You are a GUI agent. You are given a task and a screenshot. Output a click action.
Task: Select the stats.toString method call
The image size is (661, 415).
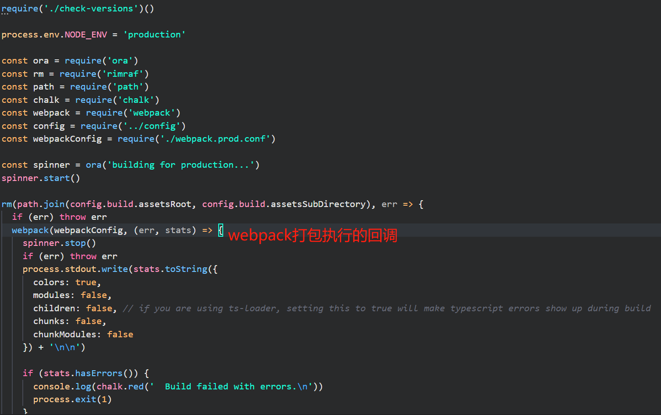(170, 269)
